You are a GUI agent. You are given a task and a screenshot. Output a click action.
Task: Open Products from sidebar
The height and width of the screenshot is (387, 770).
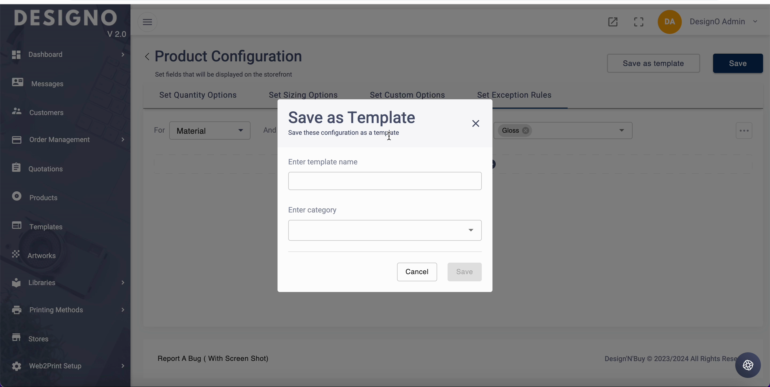tap(43, 198)
